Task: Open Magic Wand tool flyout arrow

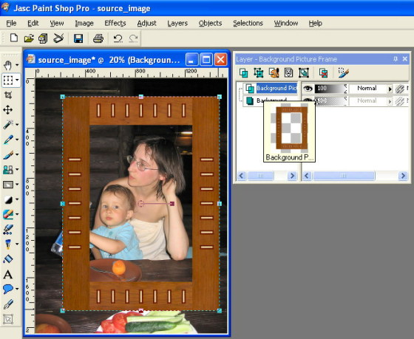Action: coord(17,124)
